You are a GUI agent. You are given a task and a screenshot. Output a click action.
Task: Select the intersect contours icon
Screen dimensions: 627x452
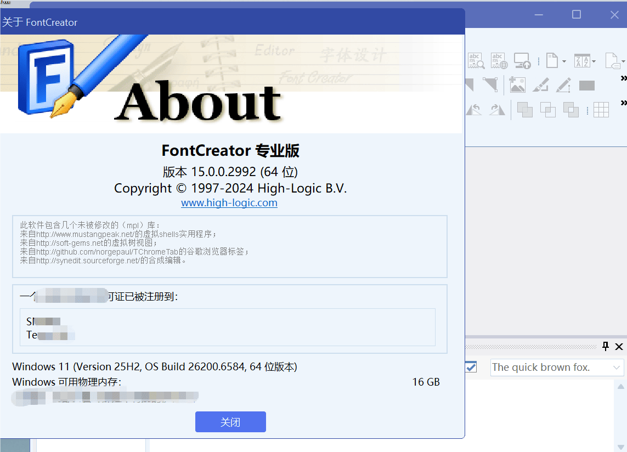pyautogui.click(x=547, y=109)
